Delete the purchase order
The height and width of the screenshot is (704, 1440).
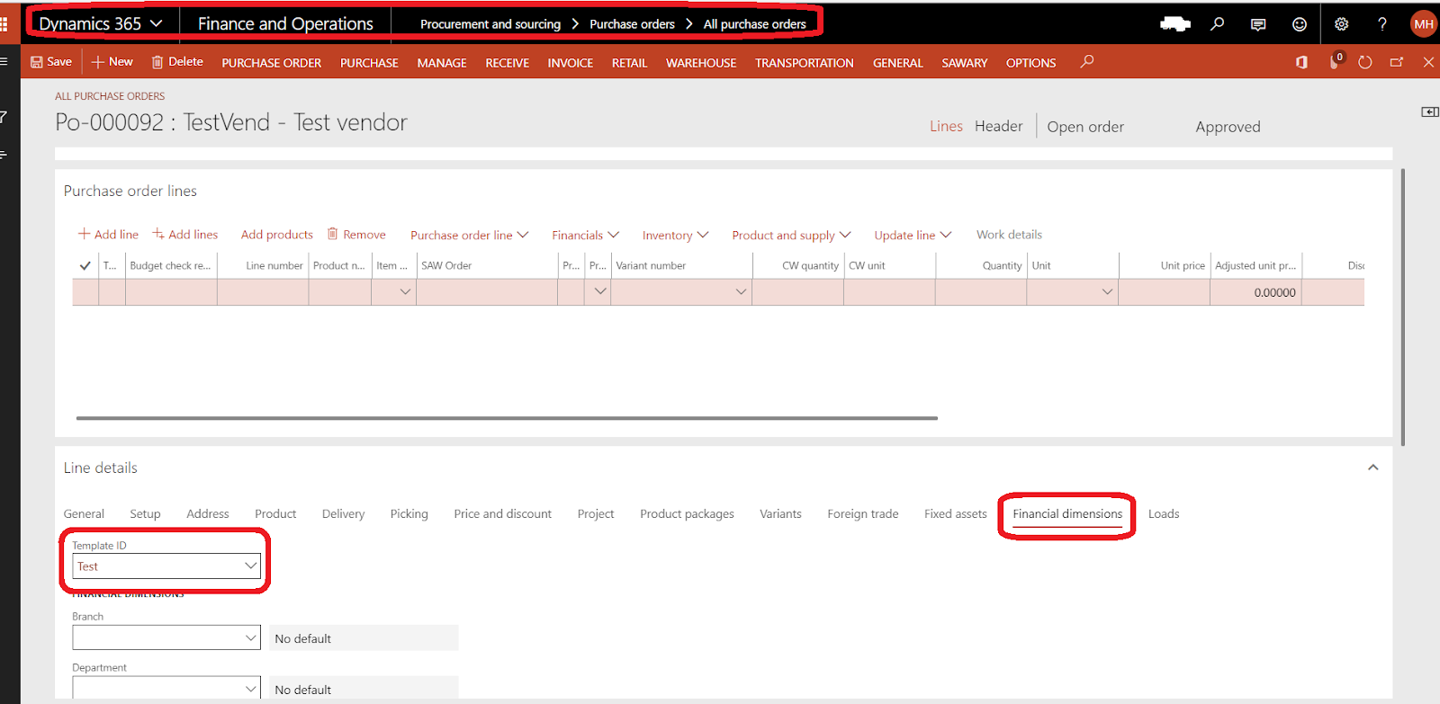point(177,61)
